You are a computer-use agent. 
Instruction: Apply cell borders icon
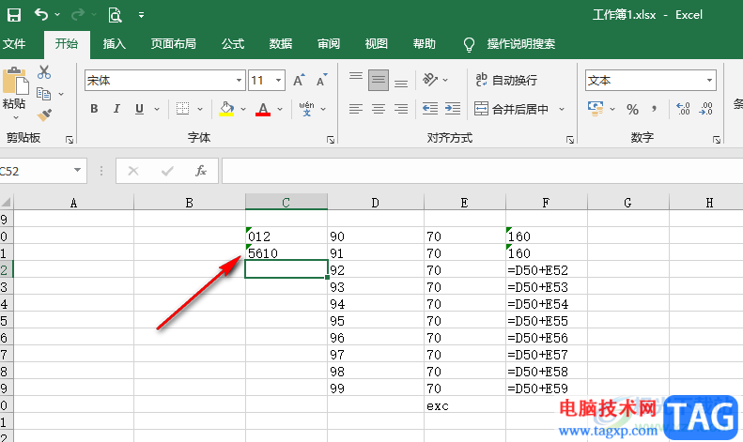182,109
